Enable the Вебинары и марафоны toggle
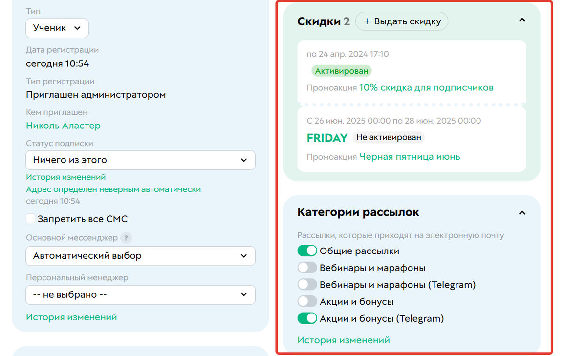Viewport: 586px width, 356px height. coord(307,267)
